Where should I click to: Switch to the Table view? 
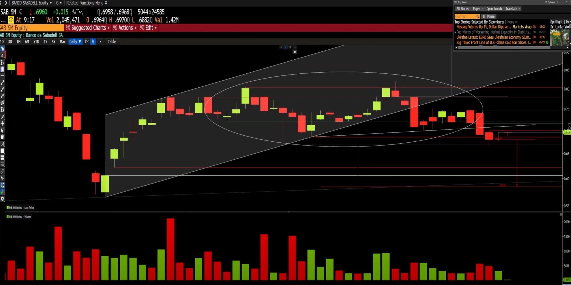(112, 42)
